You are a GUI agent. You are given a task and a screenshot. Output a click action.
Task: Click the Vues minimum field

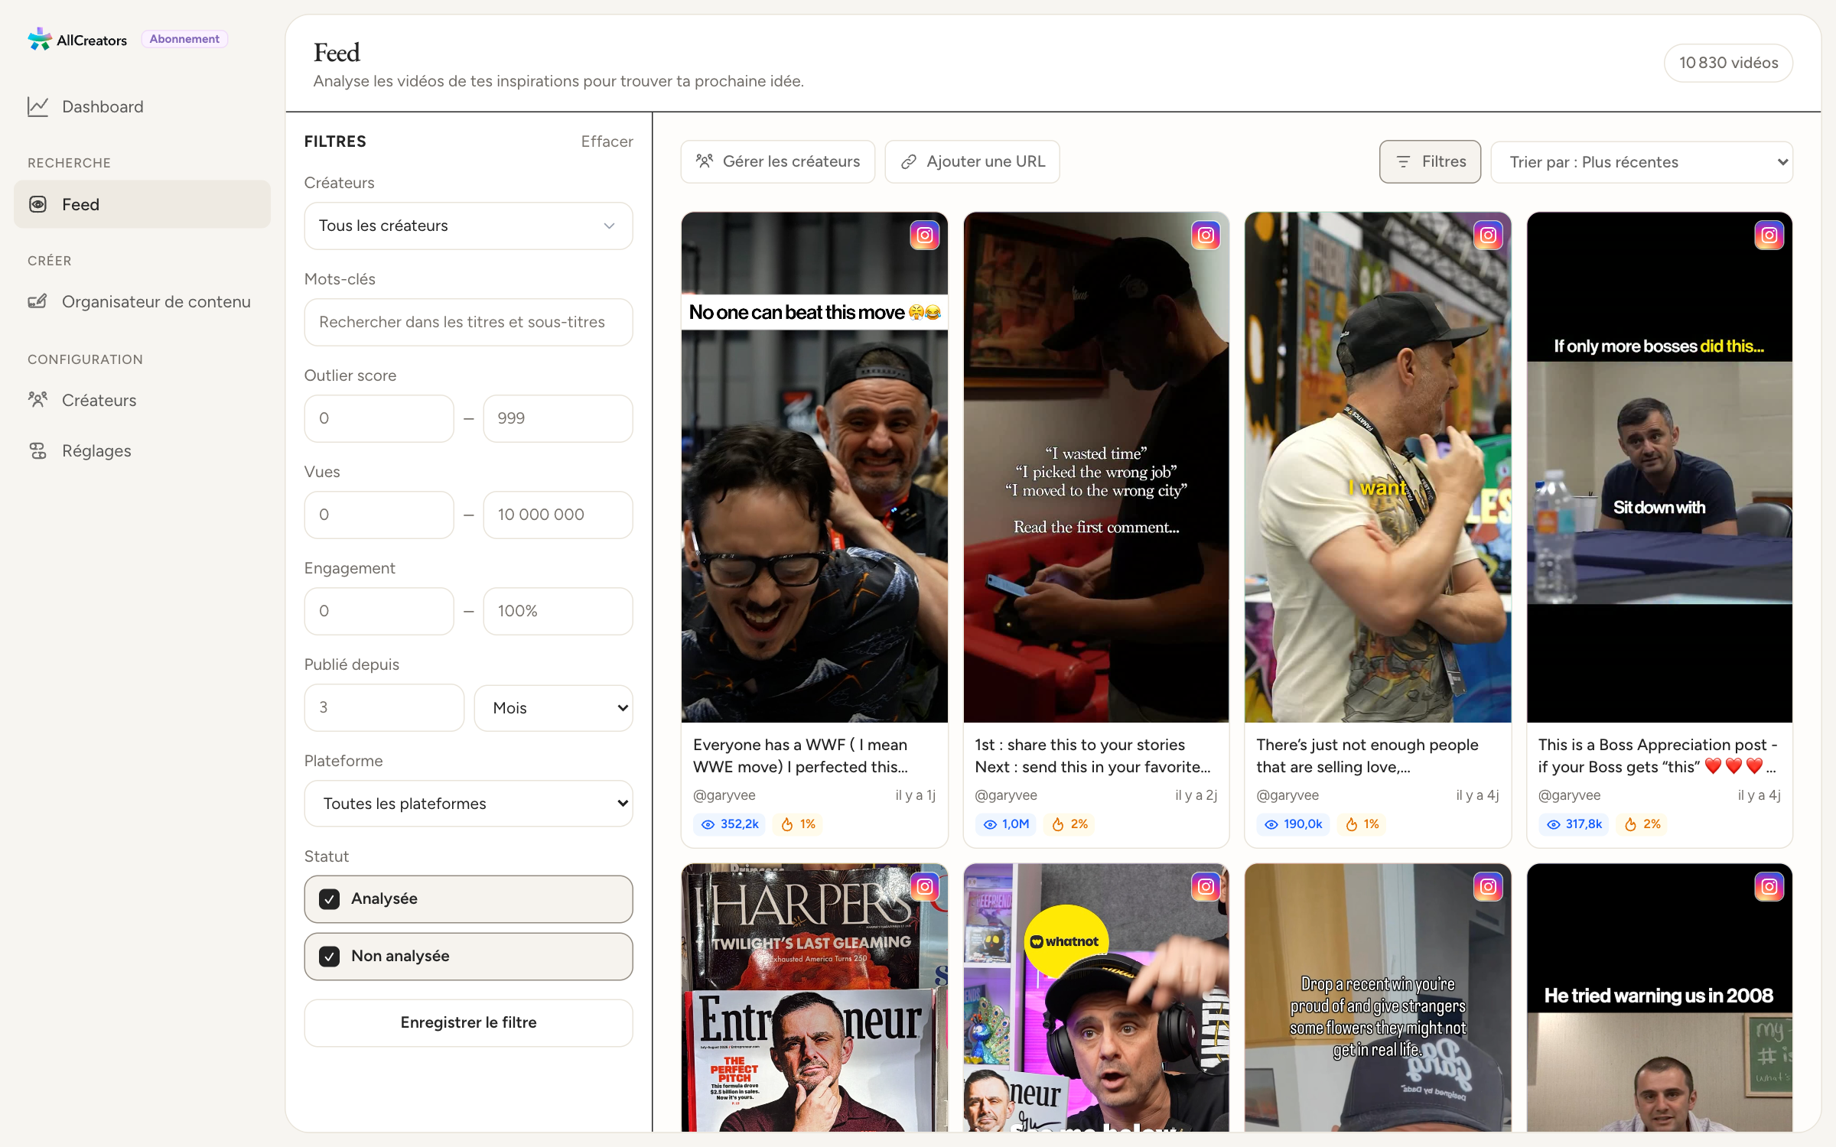[x=379, y=515]
